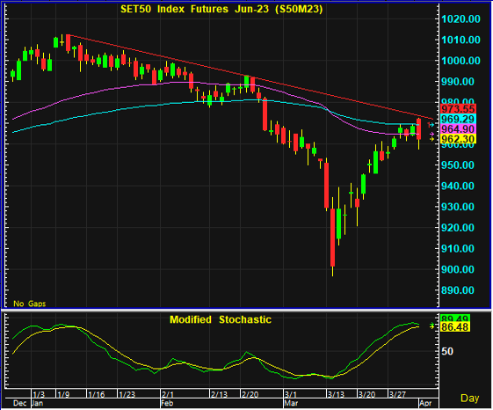493x410 pixels.
Task: Click the 890.00 price axis label
Action: 458,290
